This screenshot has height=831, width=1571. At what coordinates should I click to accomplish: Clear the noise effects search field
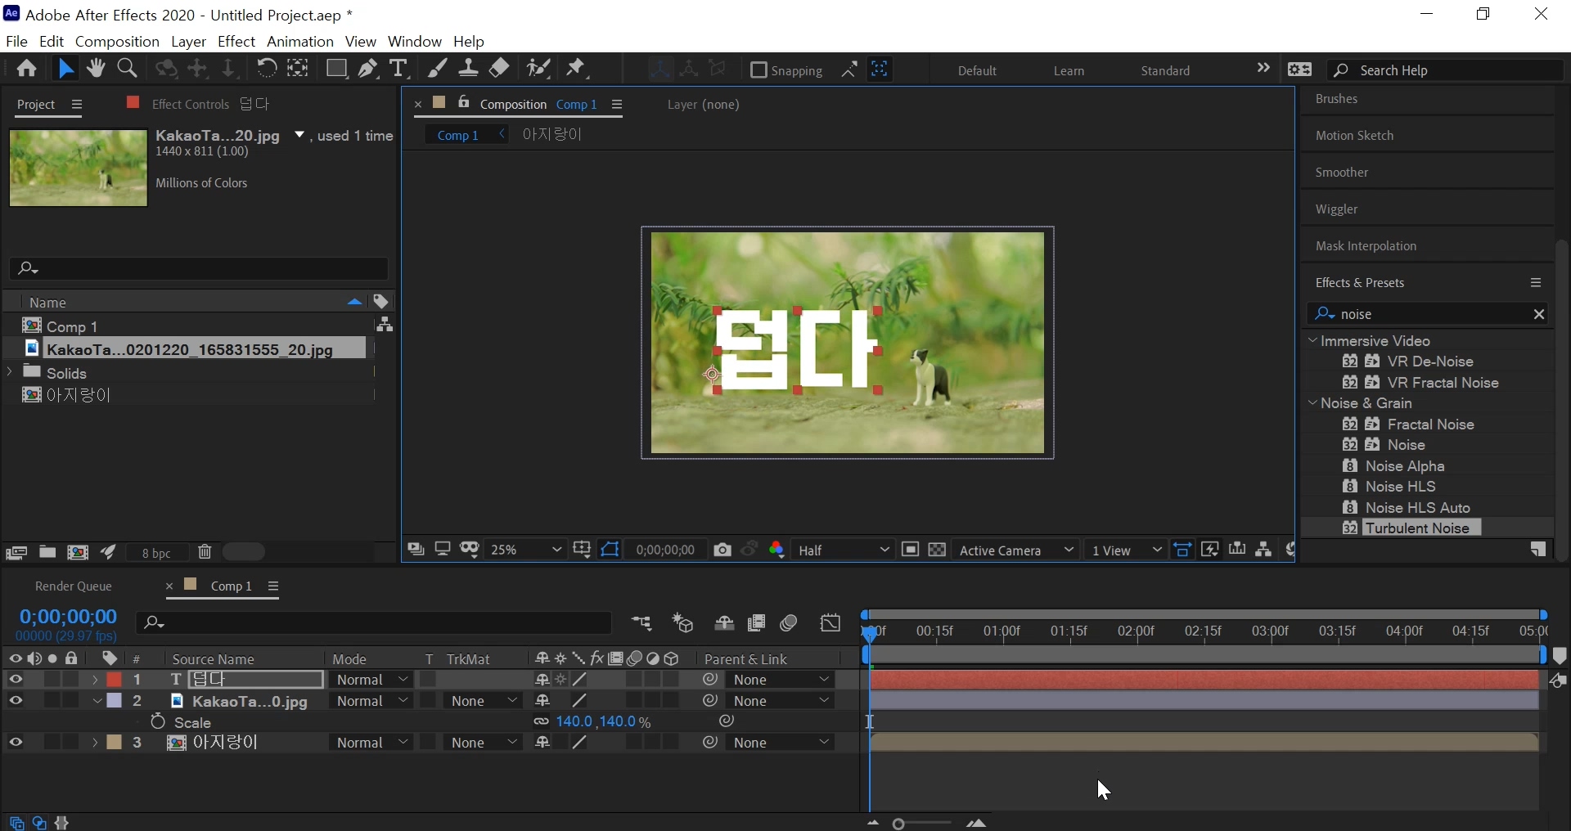coord(1538,314)
